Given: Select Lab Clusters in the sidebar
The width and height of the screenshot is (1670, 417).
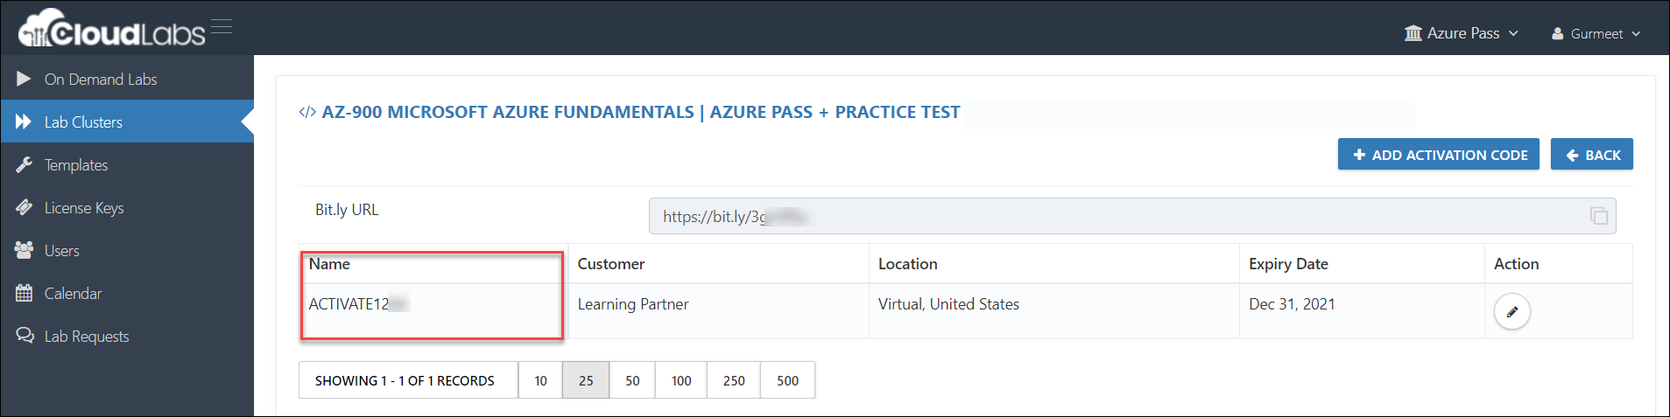Looking at the screenshot, I should pos(127,122).
